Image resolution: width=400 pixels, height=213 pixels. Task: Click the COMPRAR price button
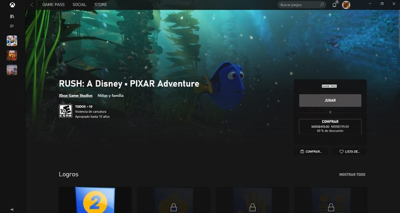330,126
